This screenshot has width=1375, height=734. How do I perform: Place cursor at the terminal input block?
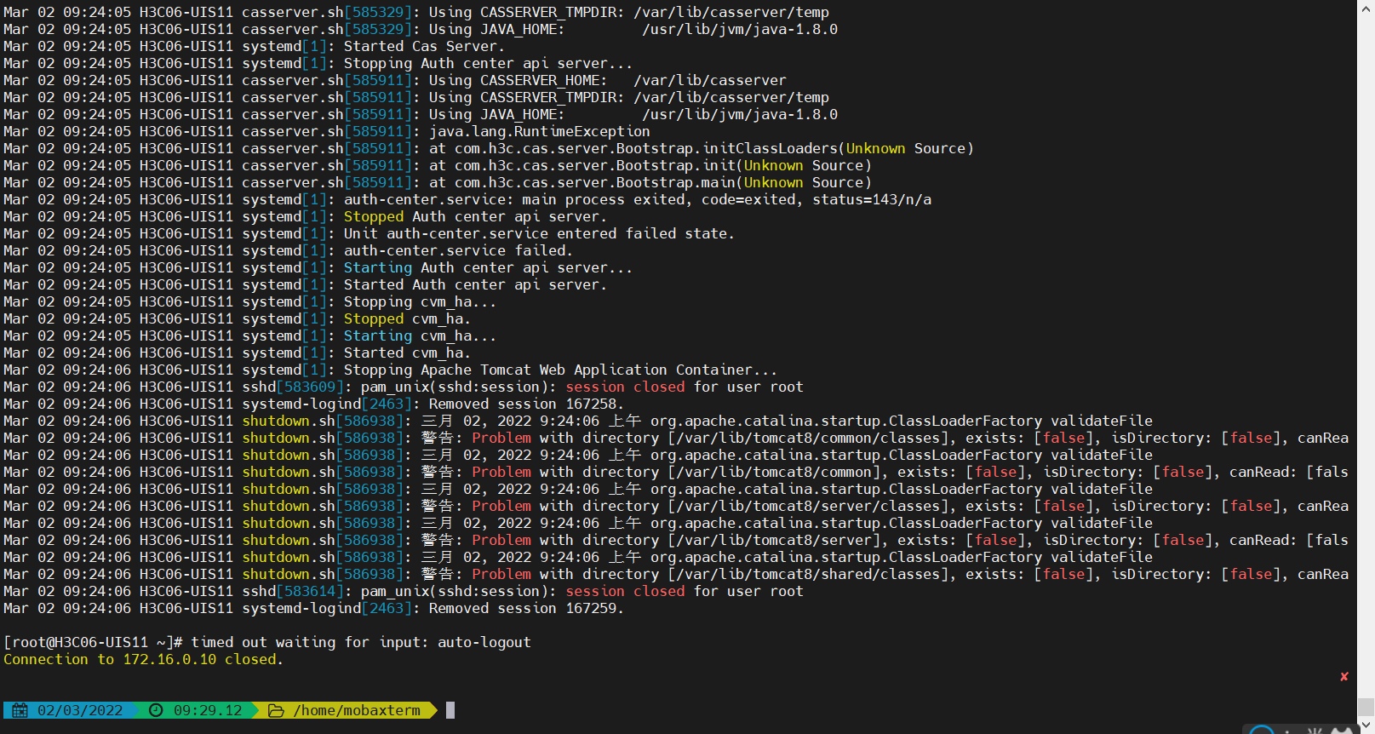(x=450, y=710)
